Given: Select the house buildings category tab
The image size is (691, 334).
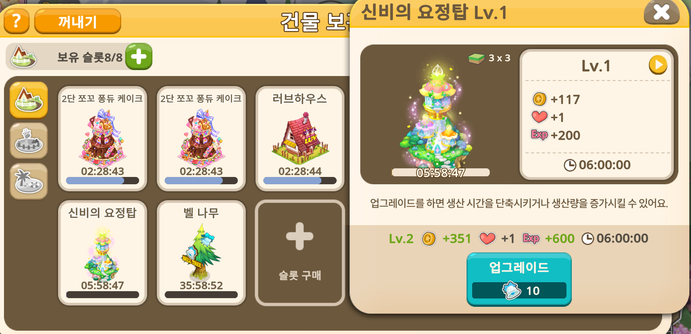Looking at the screenshot, I should (29, 100).
